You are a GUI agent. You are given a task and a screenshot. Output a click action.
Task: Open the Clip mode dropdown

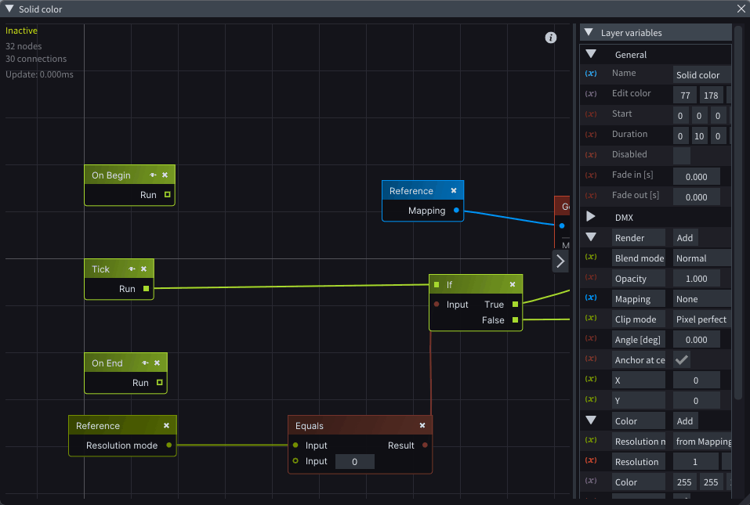(x=701, y=319)
